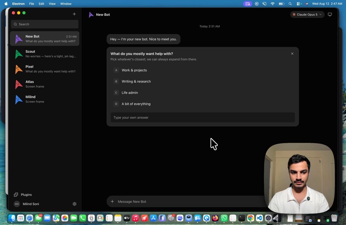
Task: Open Launchpad from the dock
Action: pyautogui.click(x=20, y=218)
